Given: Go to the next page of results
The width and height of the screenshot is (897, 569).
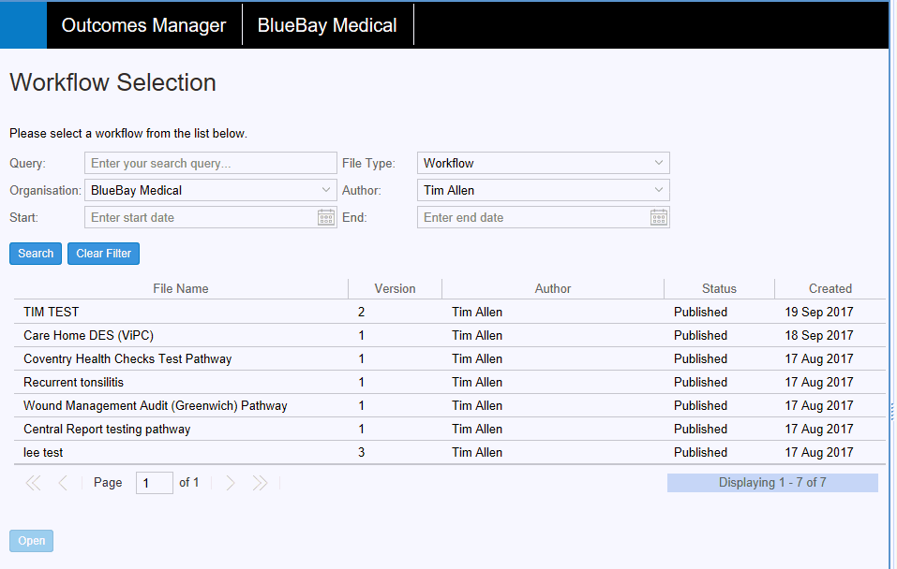Looking at the screenshot, I should pos(231,483).
